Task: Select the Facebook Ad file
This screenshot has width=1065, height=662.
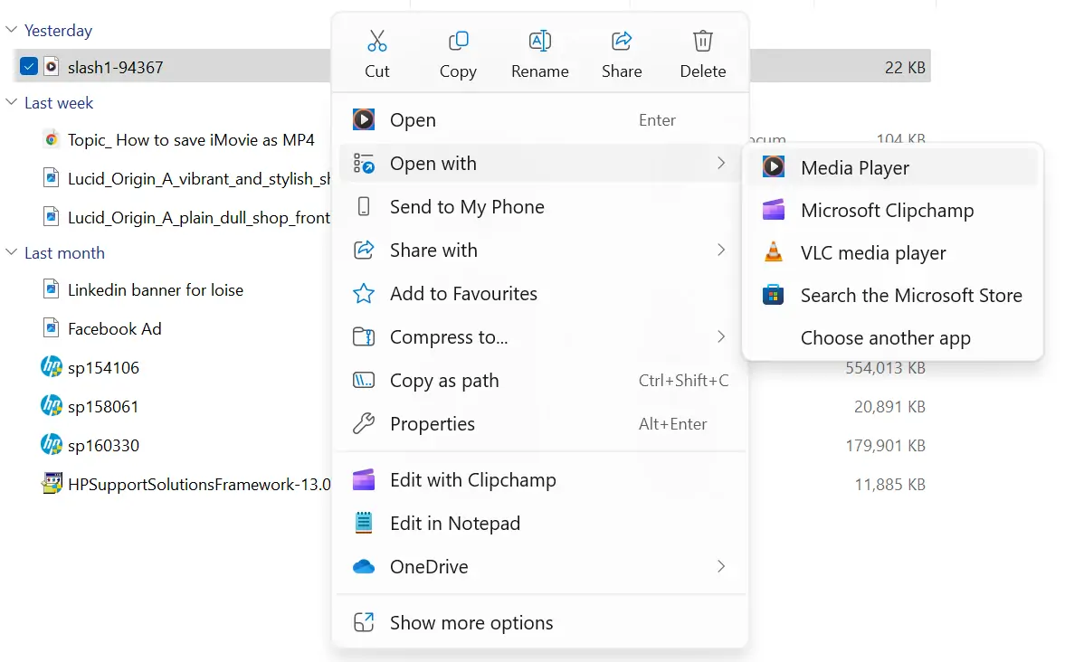Action: 114,329
